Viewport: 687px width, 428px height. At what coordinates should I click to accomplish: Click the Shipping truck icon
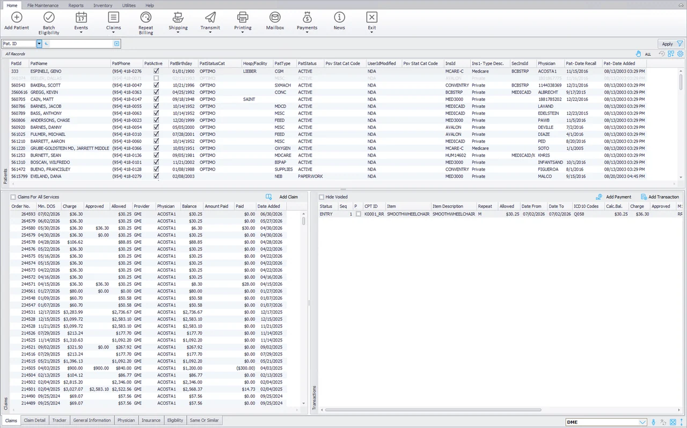(178, 17)
